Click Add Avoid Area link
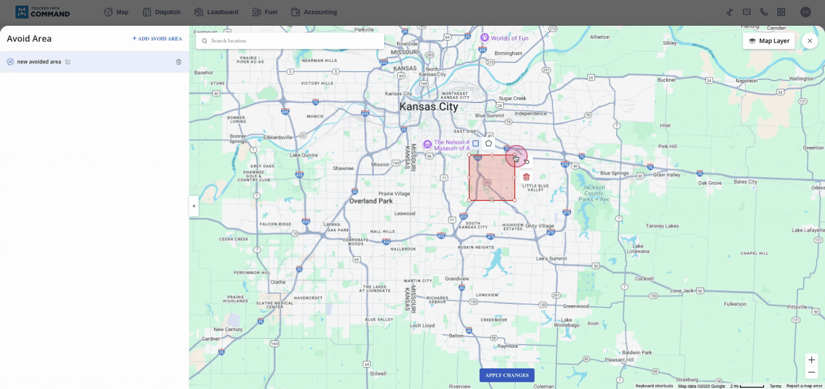825x389 pixels. click(x=157, y=39)
